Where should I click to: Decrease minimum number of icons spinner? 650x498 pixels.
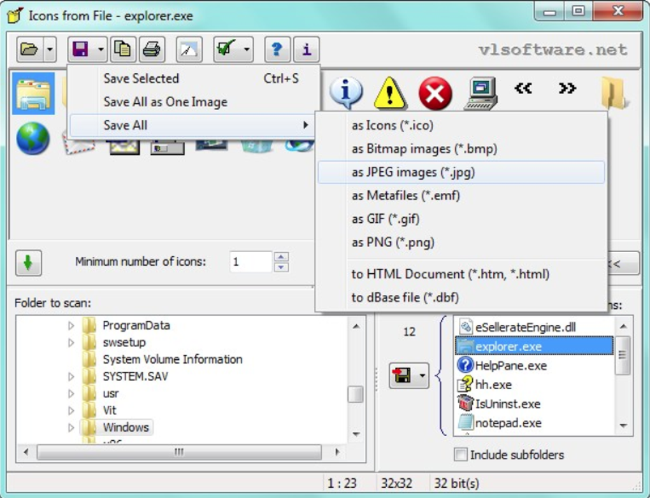pos(281,267)
